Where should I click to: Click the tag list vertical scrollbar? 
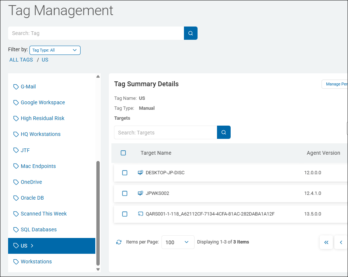pyautogui.click(x=98, y=213)
